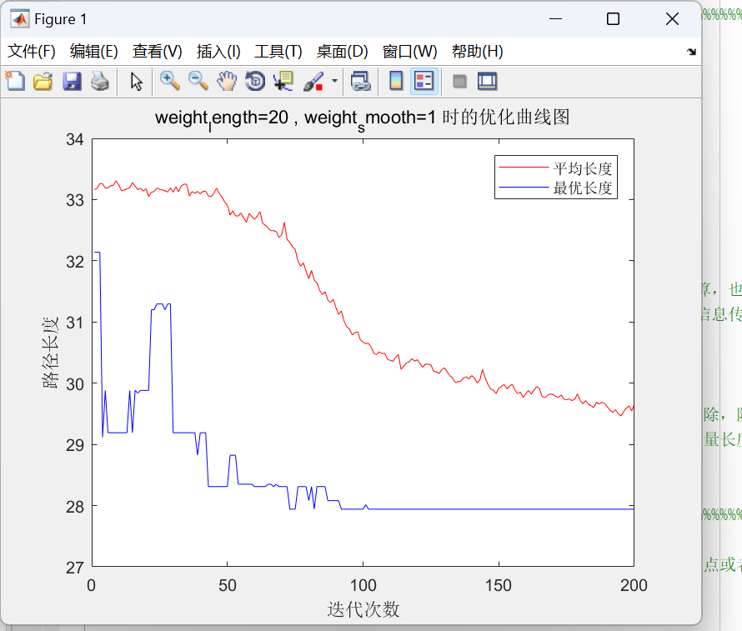The height and width of the screenshot is (631, 742).
Task: Click the New Figure icon
Action: click(15, 81)
